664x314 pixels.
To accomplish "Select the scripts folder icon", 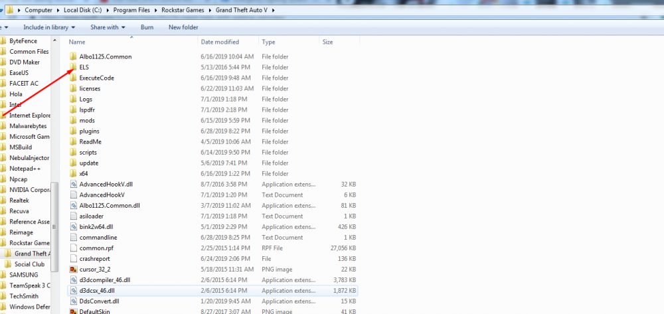I will coord(73,152).
